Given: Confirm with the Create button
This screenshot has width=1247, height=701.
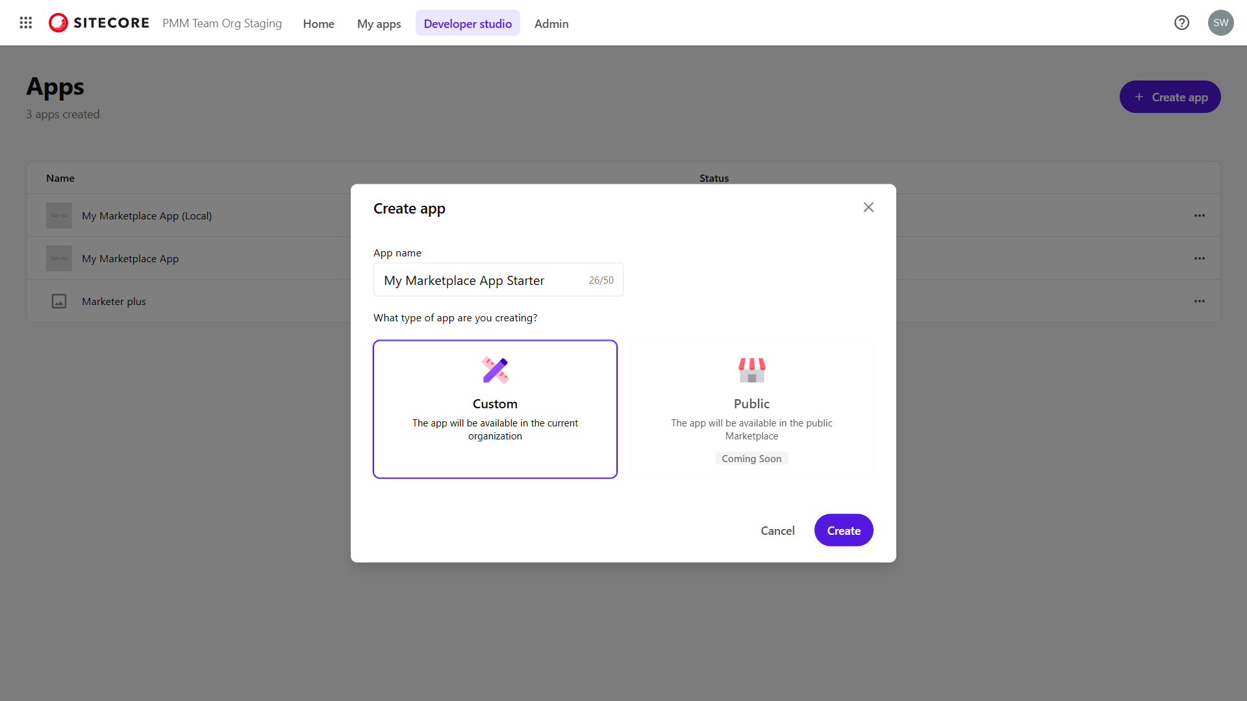Looking at the screenshot, I should click(844, 530).
